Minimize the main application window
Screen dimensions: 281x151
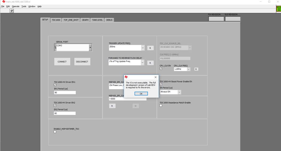click(261, 1)
